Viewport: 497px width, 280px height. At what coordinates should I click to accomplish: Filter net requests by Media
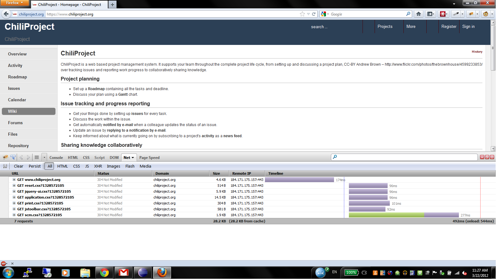(145, 166)
